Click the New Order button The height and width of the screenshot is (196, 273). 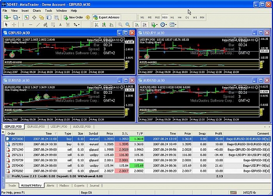click(x=73, y=17)
